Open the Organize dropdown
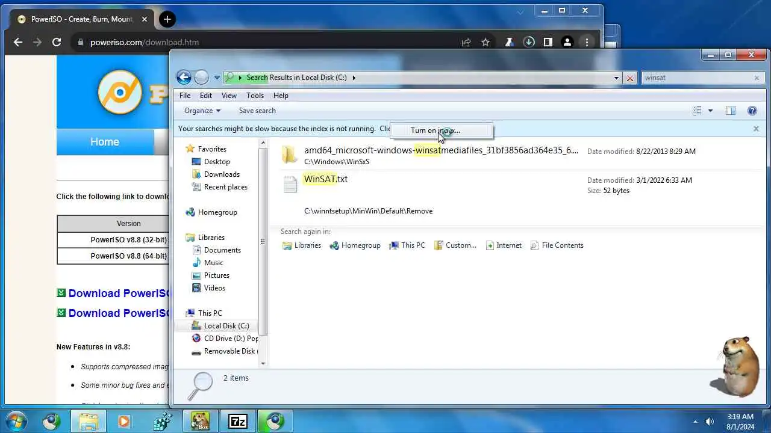The width and height of the screenshot is (771, 433). pos(202,111)
